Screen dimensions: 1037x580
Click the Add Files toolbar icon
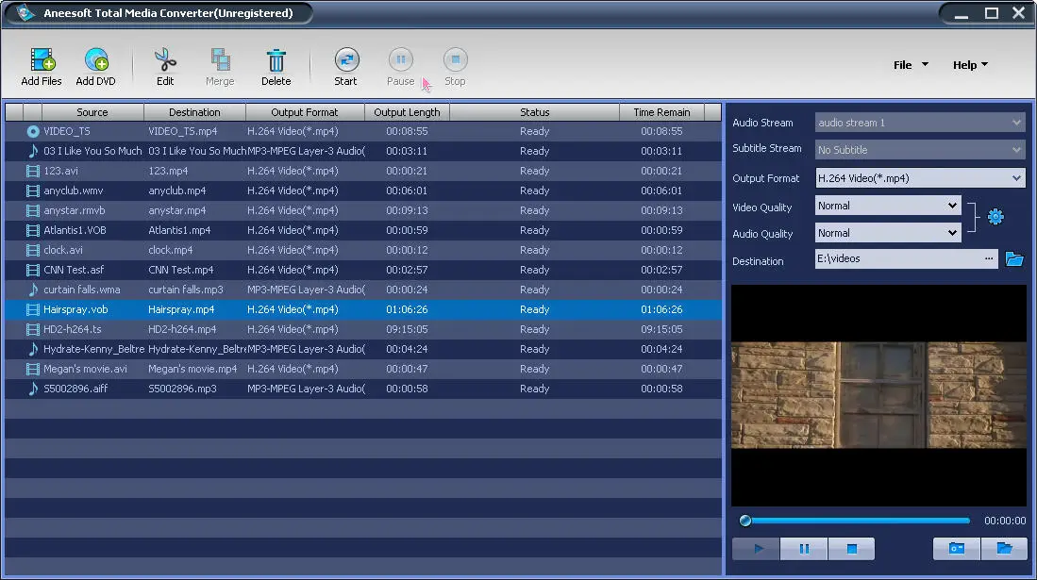point(42,60)
